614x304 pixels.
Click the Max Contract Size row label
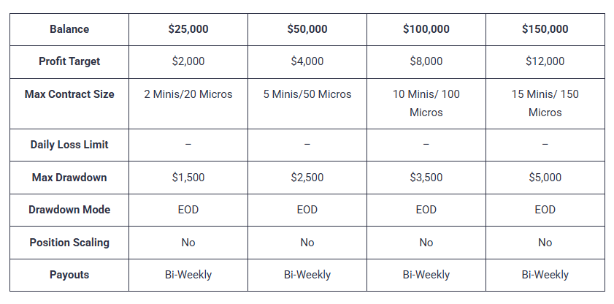(x=69, y=94)
